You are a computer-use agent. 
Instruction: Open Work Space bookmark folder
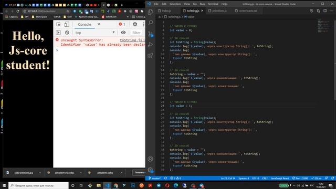point(39,17)
